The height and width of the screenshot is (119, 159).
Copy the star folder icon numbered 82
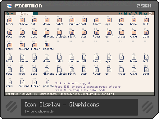point(84,33)
